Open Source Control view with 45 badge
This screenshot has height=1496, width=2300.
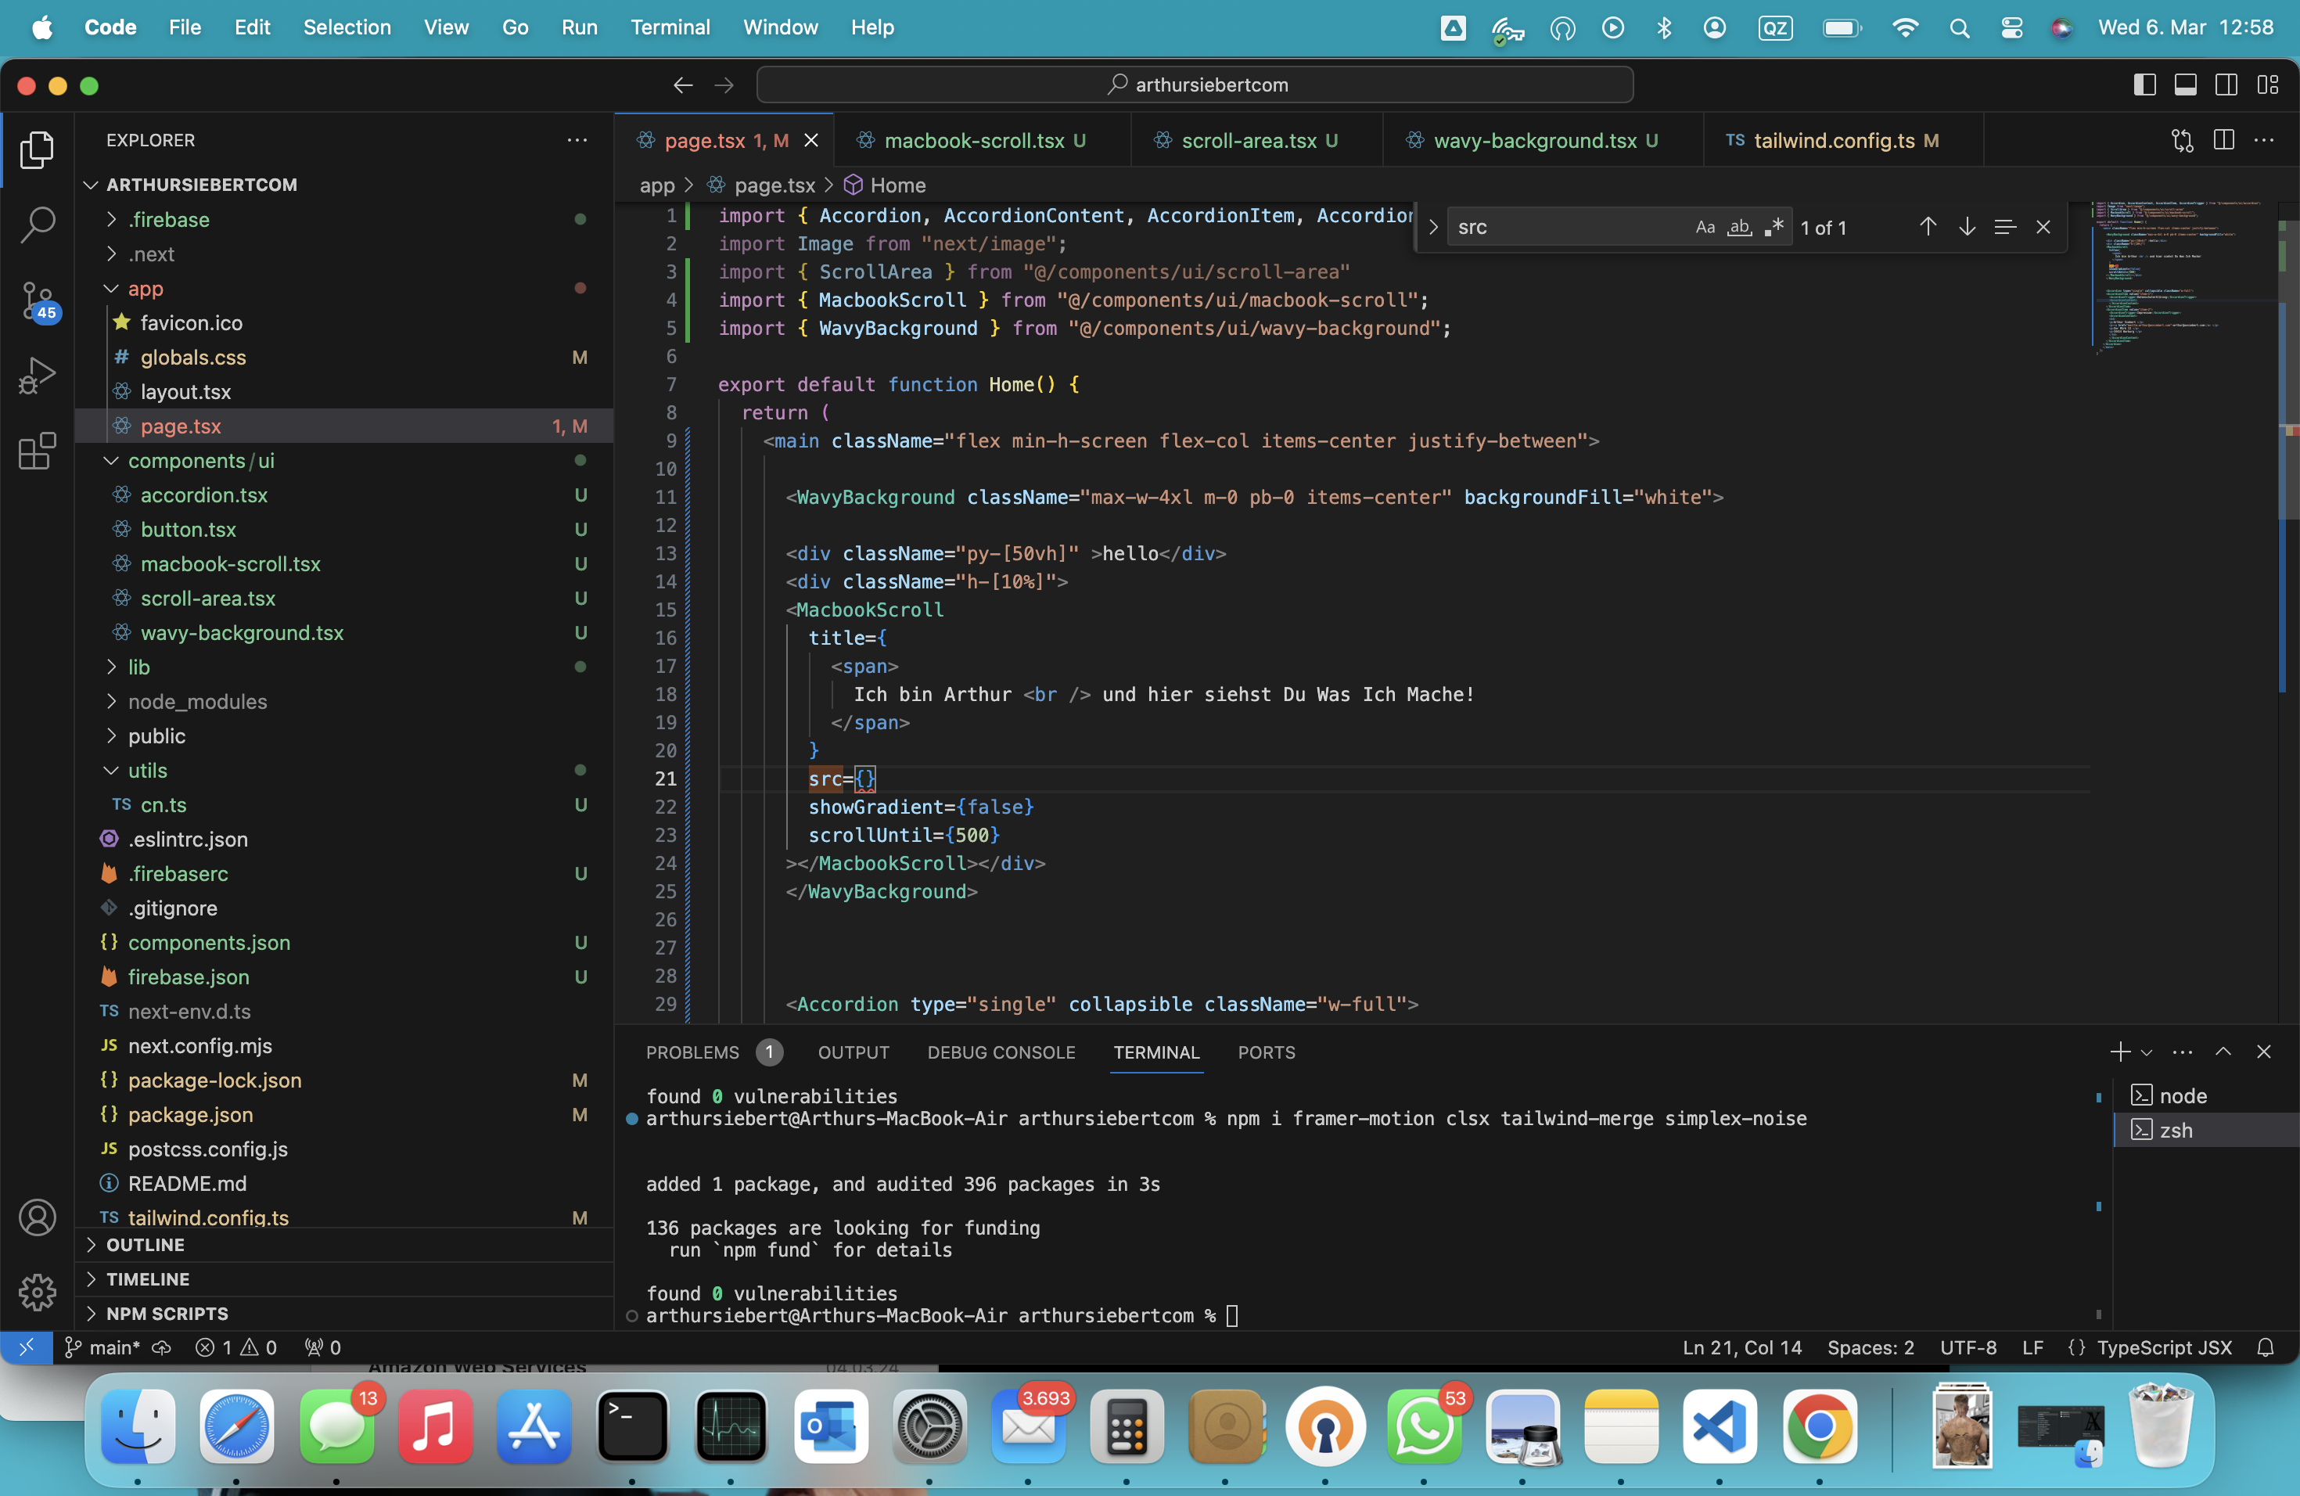pos(37,300)
